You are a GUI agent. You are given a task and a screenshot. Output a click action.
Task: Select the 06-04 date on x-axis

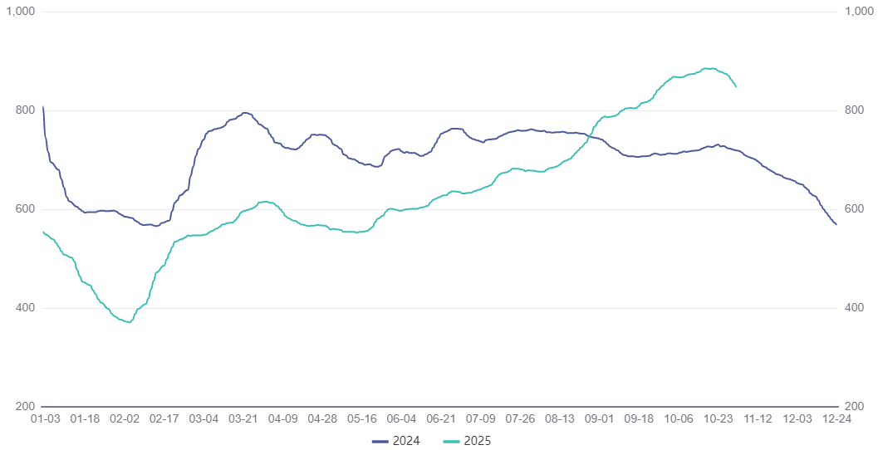[x=402, y=420]
